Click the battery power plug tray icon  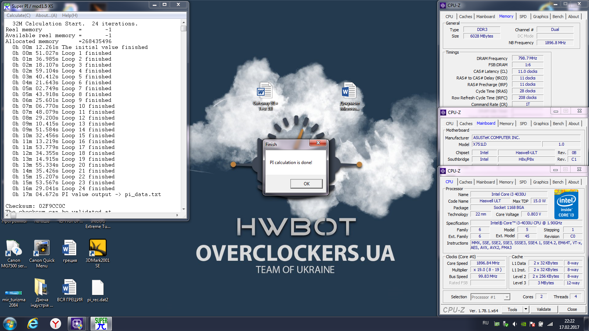click(541, 324)
